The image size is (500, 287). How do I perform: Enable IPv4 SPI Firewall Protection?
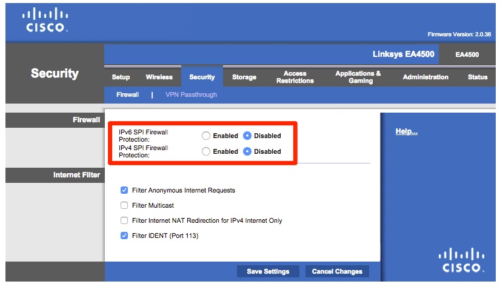206,151
